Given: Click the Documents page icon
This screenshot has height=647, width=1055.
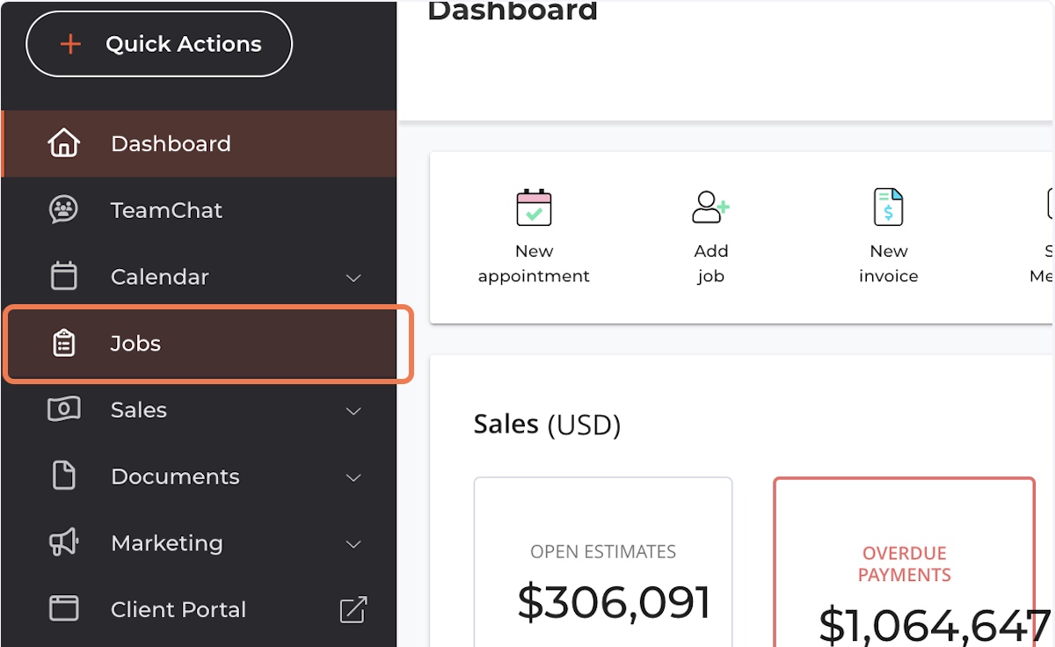Looking at the screenshot, I should coord(63,476).
